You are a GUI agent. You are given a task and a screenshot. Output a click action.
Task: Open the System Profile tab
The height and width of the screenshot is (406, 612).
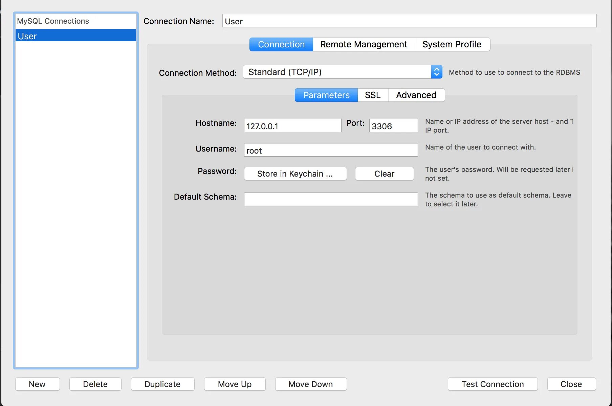click(452, 44)
